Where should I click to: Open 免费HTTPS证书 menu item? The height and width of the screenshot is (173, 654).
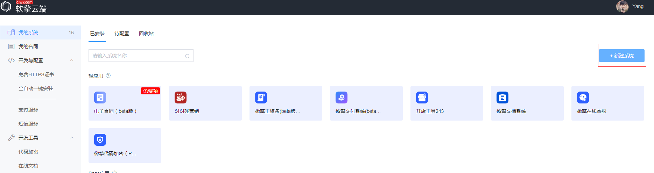pos(36,74)
